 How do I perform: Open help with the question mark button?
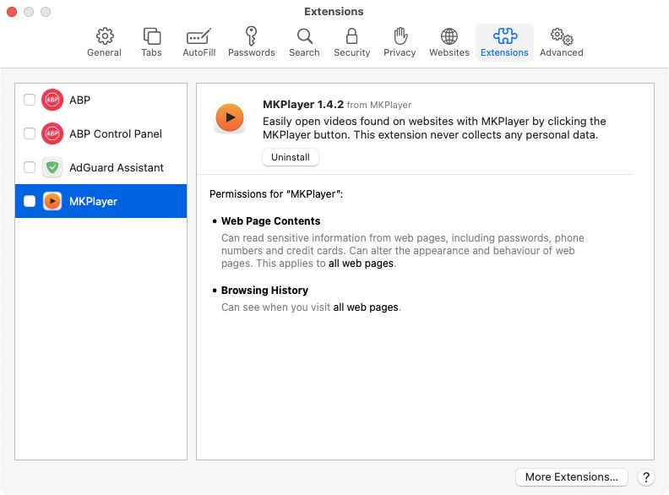click(x=646, y=477)
